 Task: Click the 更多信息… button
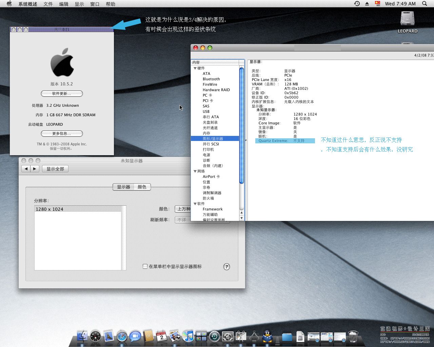tap(62, 134)
